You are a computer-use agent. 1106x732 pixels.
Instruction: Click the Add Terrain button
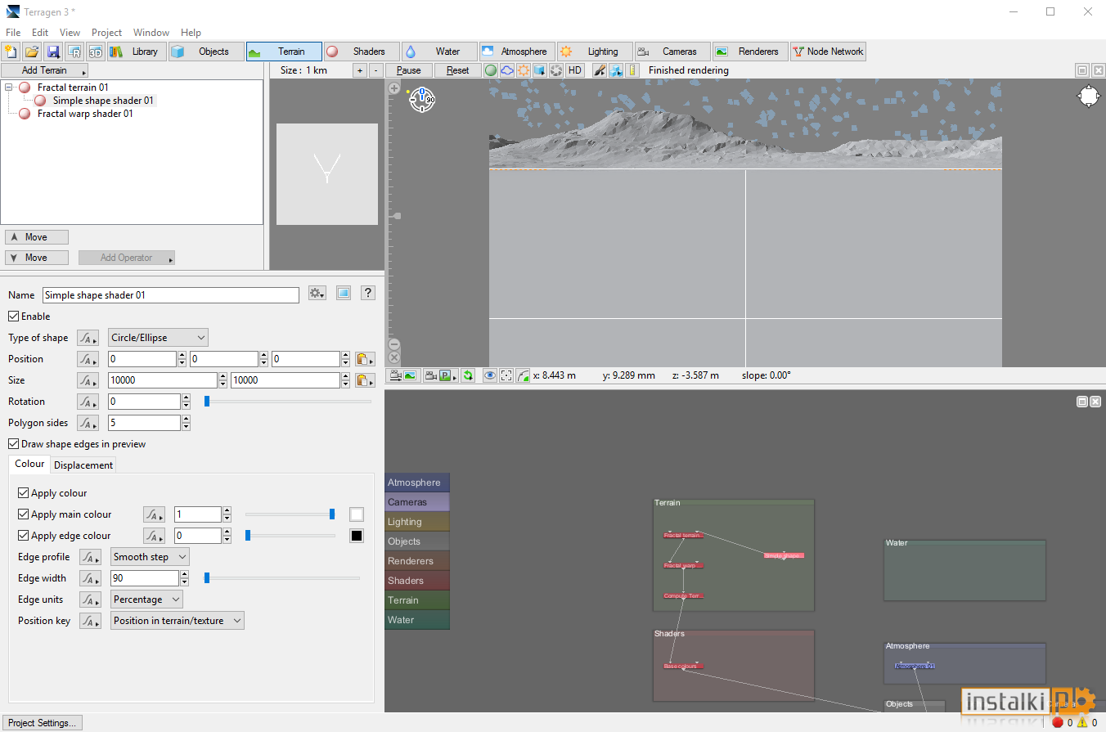[x=44, y=70]
